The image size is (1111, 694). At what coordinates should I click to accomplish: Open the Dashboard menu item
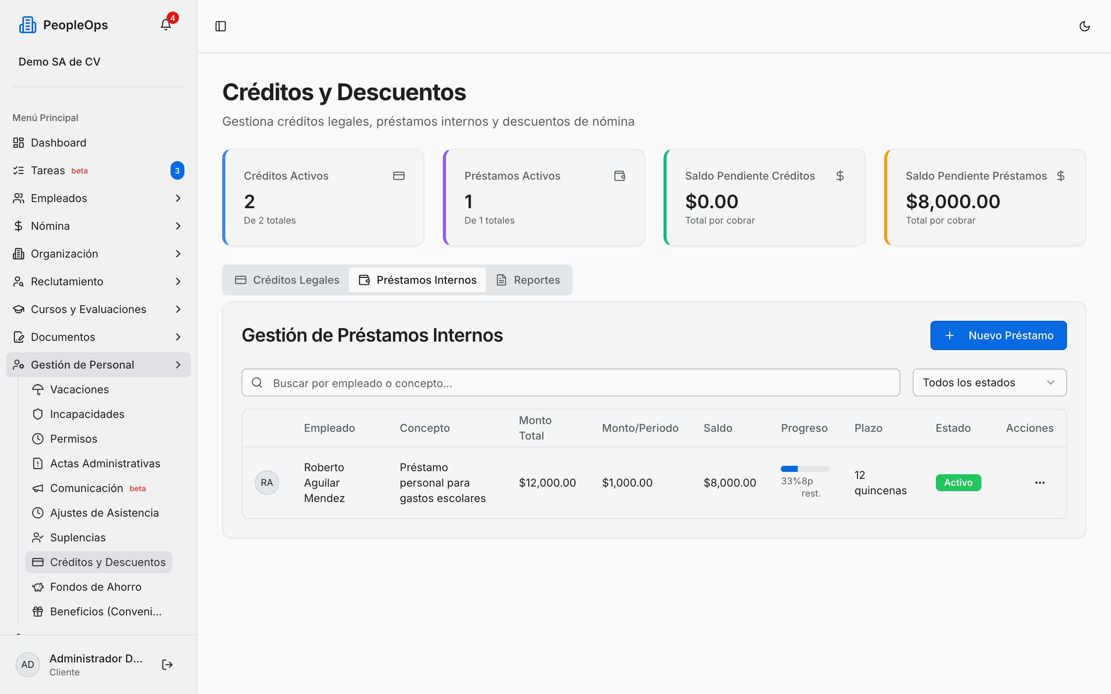point(98,143)
